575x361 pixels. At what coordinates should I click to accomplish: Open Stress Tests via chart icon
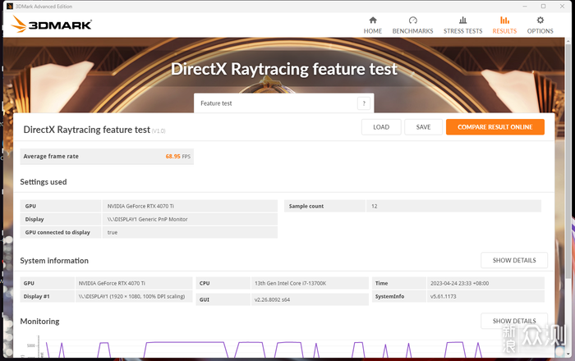tap(462, 21)
